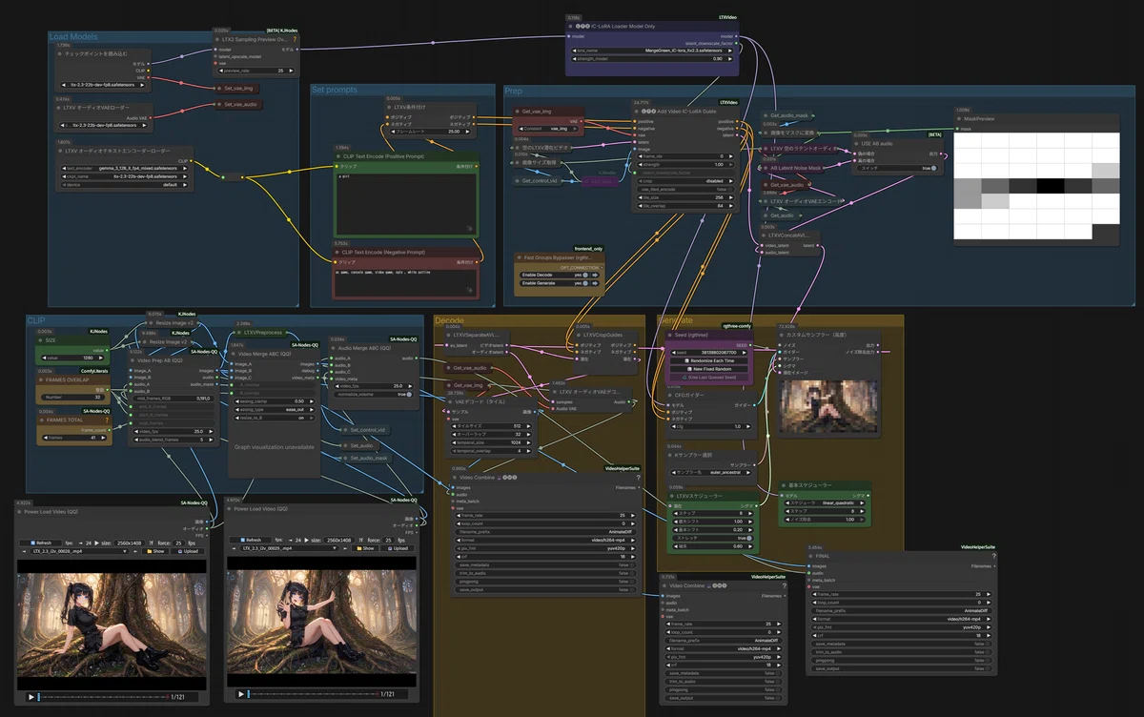
Task: Play the LTX_2.3_i2v_00029 video preview
Action: 241,694
